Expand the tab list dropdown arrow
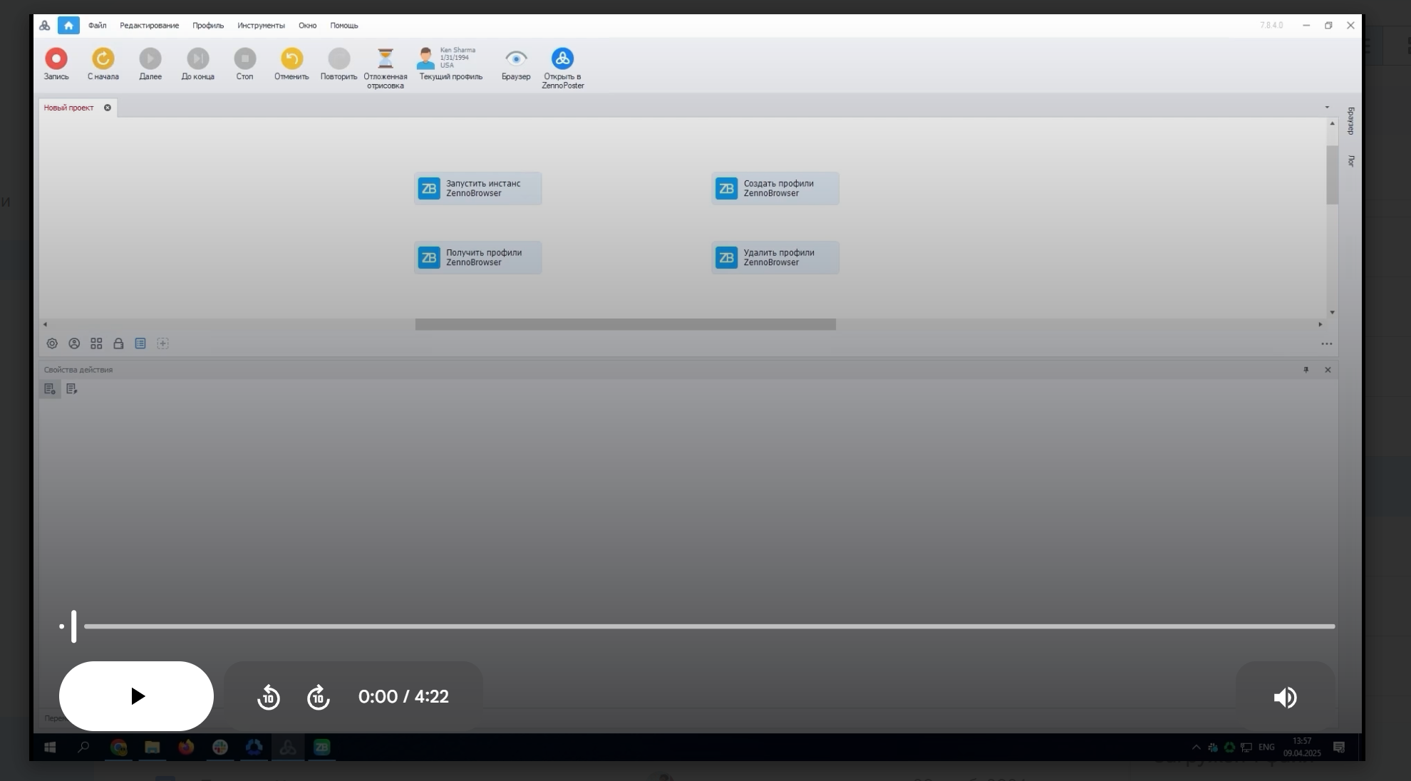The image size is (1411, 781). (x=1327, y=108)
